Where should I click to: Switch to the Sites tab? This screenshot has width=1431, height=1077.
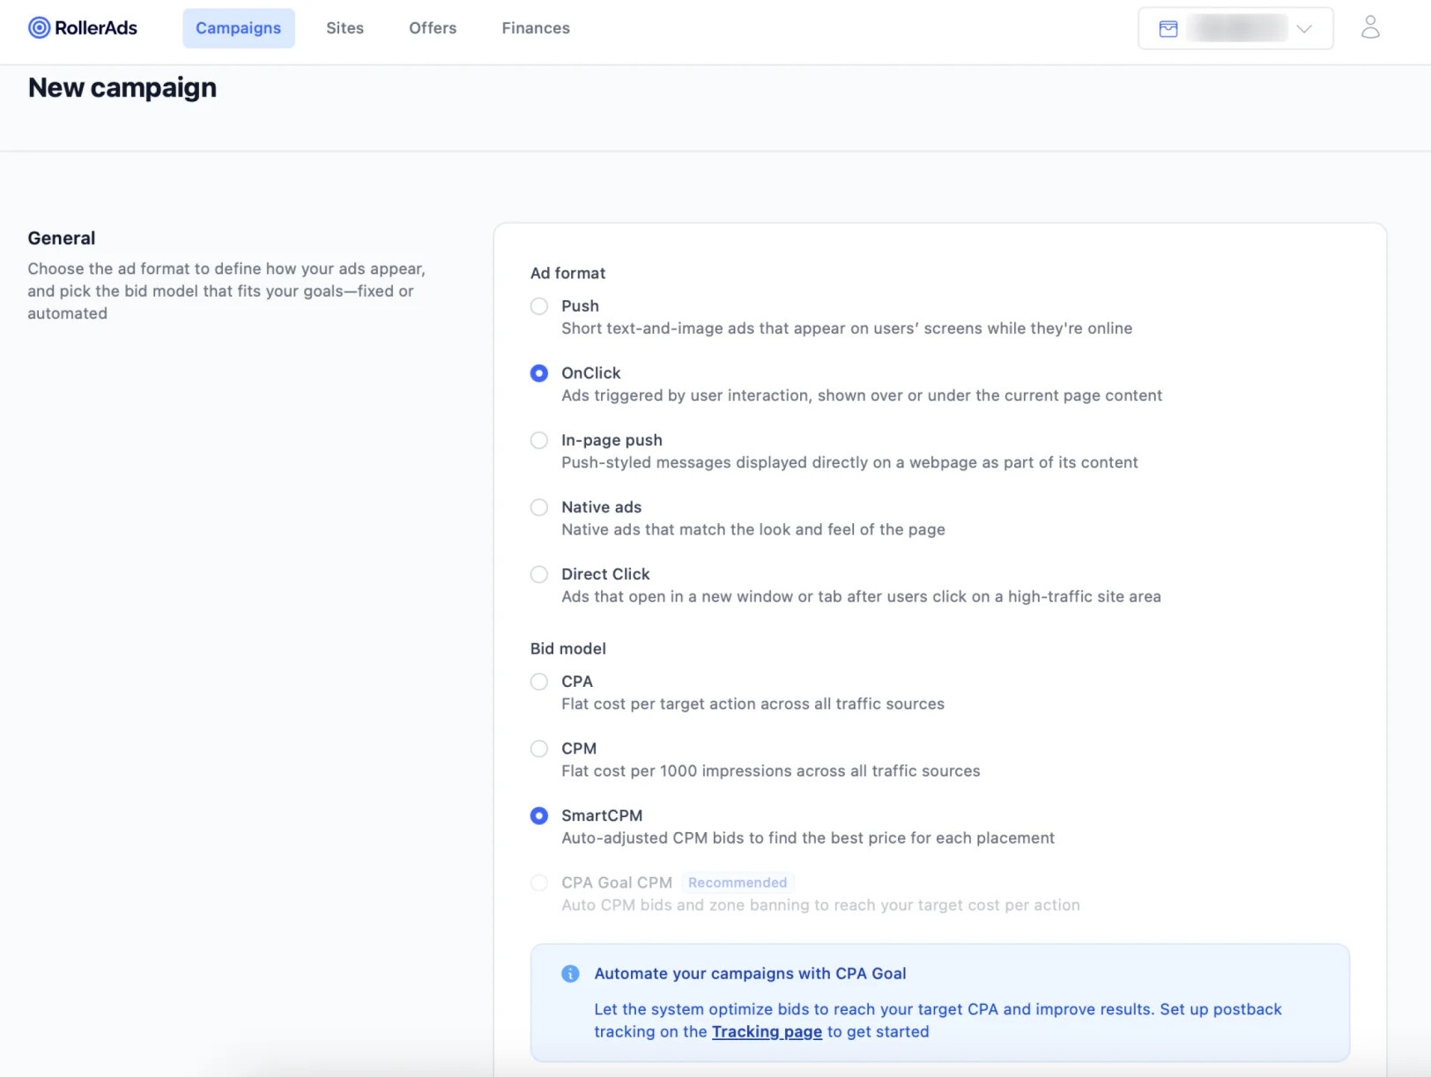click(345, 28)
